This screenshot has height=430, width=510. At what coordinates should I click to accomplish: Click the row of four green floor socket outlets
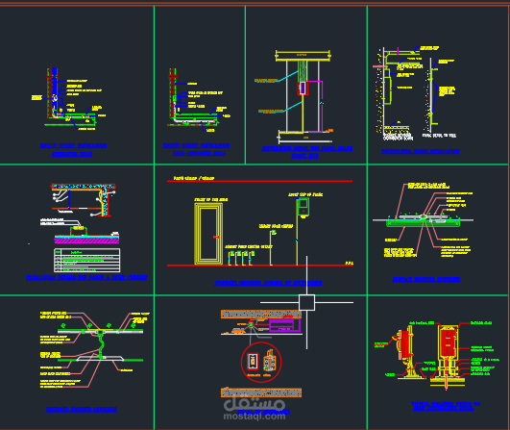pyautogui.click(x=241, y=258)
